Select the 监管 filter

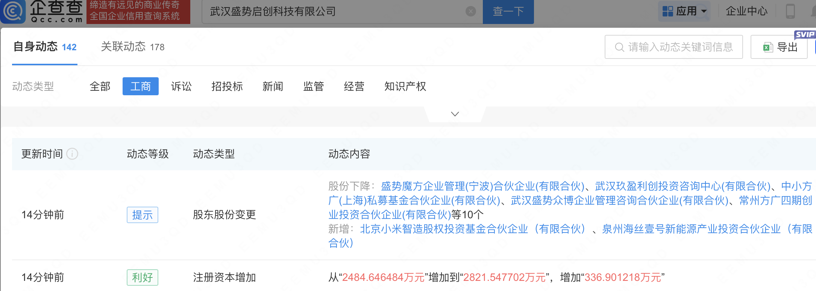coord(314,87)
